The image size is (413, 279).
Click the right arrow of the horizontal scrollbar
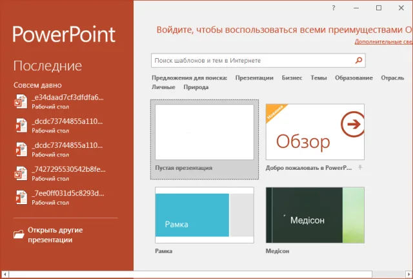[408, 274]
